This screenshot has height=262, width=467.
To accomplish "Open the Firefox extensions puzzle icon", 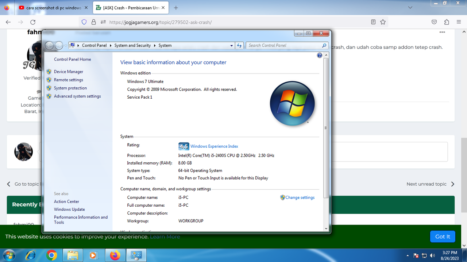I will click(447, 22).
